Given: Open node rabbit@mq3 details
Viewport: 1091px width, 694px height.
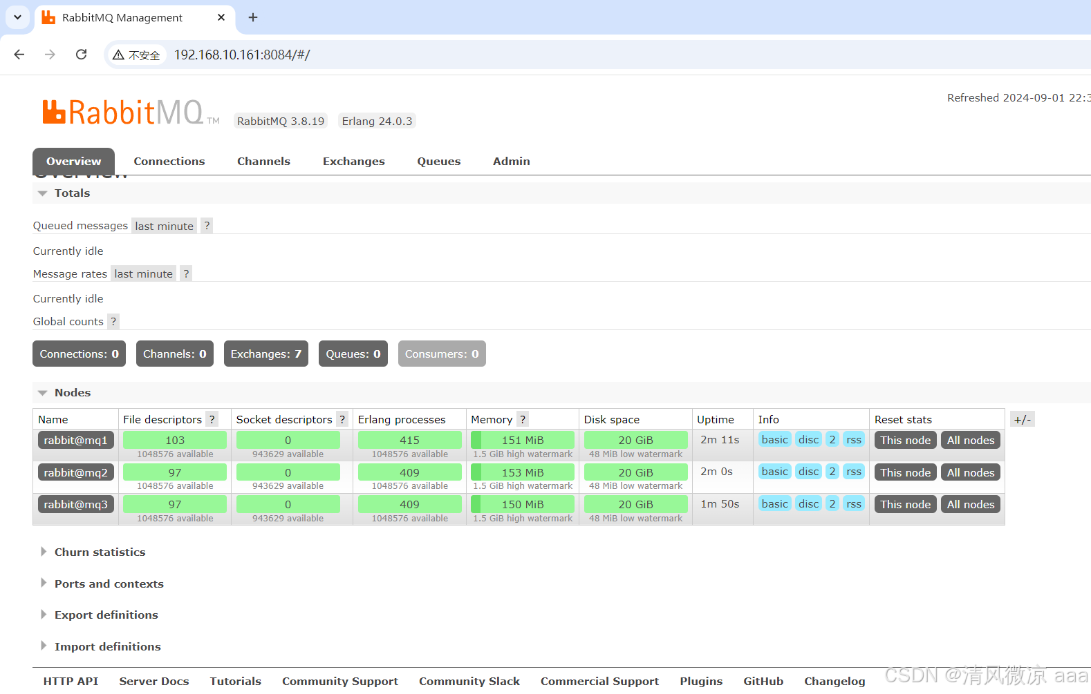Looking at the screenshot, I should [x=76, y=505].
